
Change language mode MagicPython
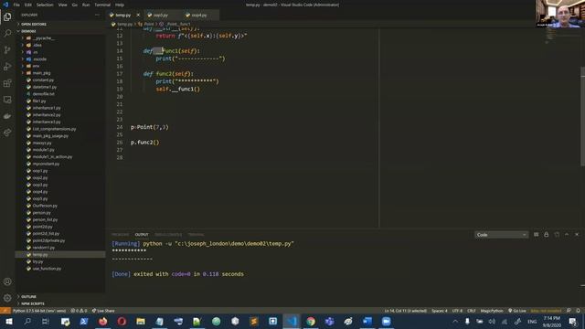click(492, 311)
